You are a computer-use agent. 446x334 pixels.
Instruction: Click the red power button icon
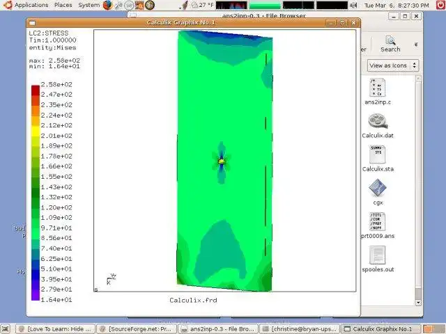[x=440, y=5]
